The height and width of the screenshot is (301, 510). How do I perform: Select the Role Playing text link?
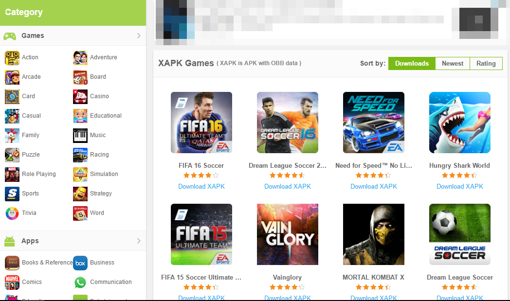(x=39, y=174)
